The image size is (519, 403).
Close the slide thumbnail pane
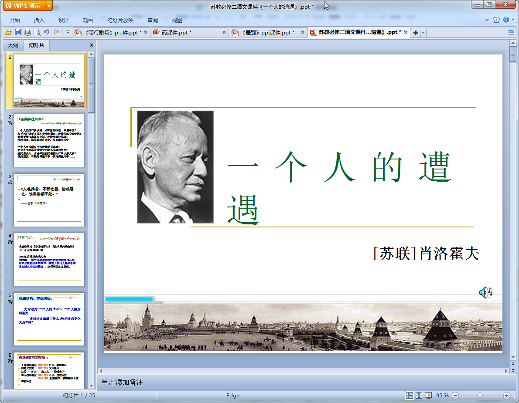click(92, 45)
